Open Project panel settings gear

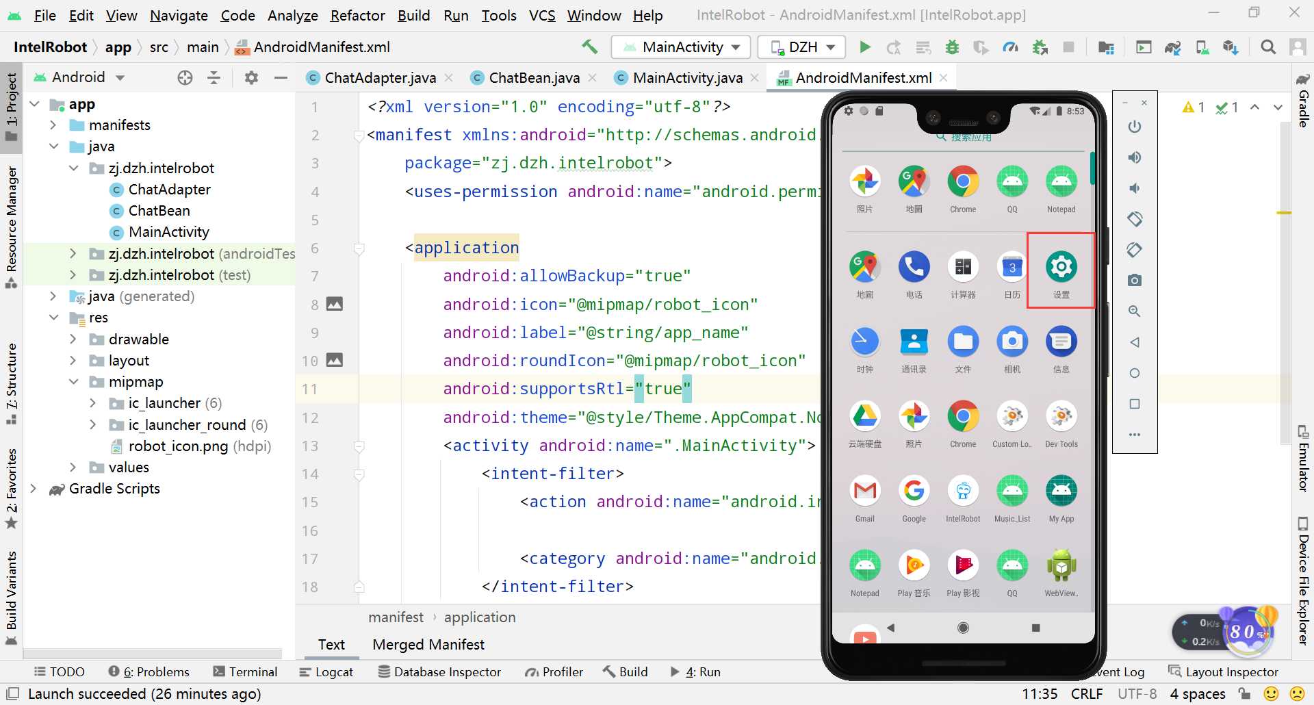(x=251, y=77)
